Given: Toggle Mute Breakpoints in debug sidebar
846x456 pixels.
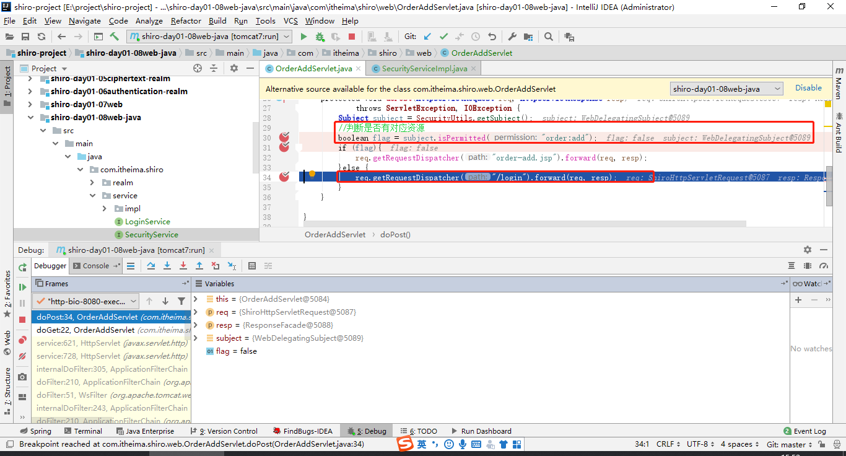Looking at the screenshot, I should (22, 356).
